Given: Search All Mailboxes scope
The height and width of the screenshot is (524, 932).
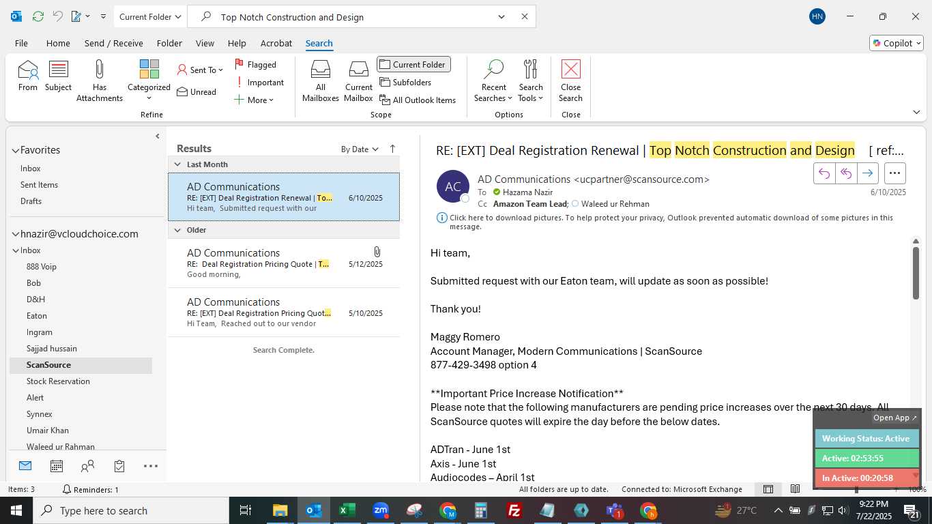Looking at the screenshot, I should 321,81.
